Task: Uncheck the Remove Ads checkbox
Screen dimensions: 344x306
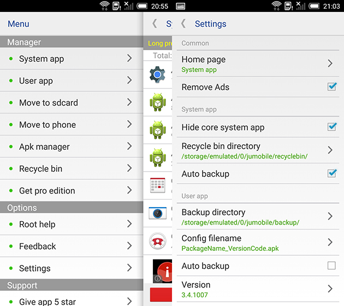Action: 331,87
